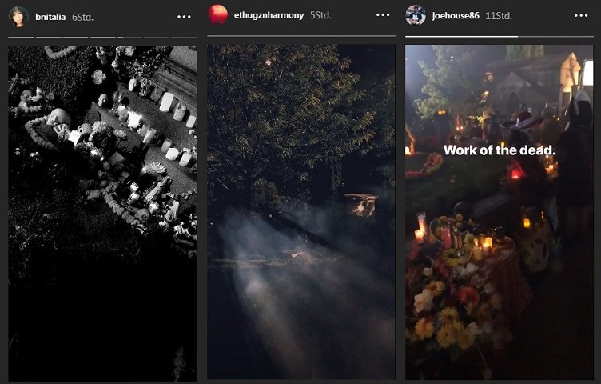The width and height of the screenshot is (601, 384).
Task: Click the progress bar of joehouse86's story
Action: pos(499,37)
